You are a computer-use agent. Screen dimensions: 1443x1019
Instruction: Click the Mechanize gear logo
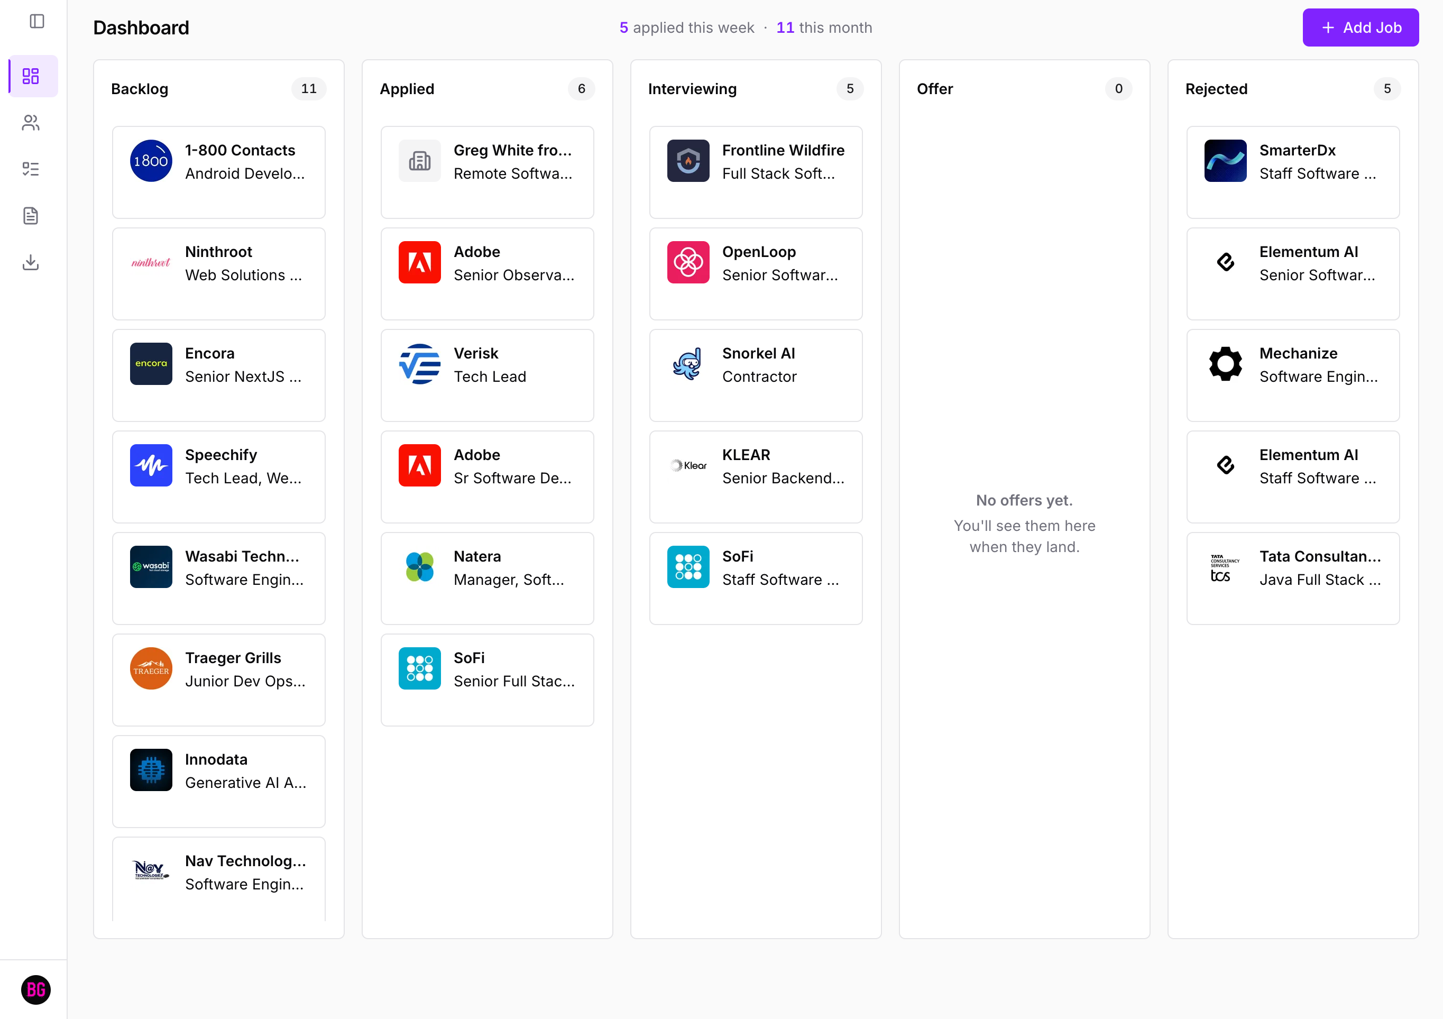pyautogui.click(x=1226, y=364)
